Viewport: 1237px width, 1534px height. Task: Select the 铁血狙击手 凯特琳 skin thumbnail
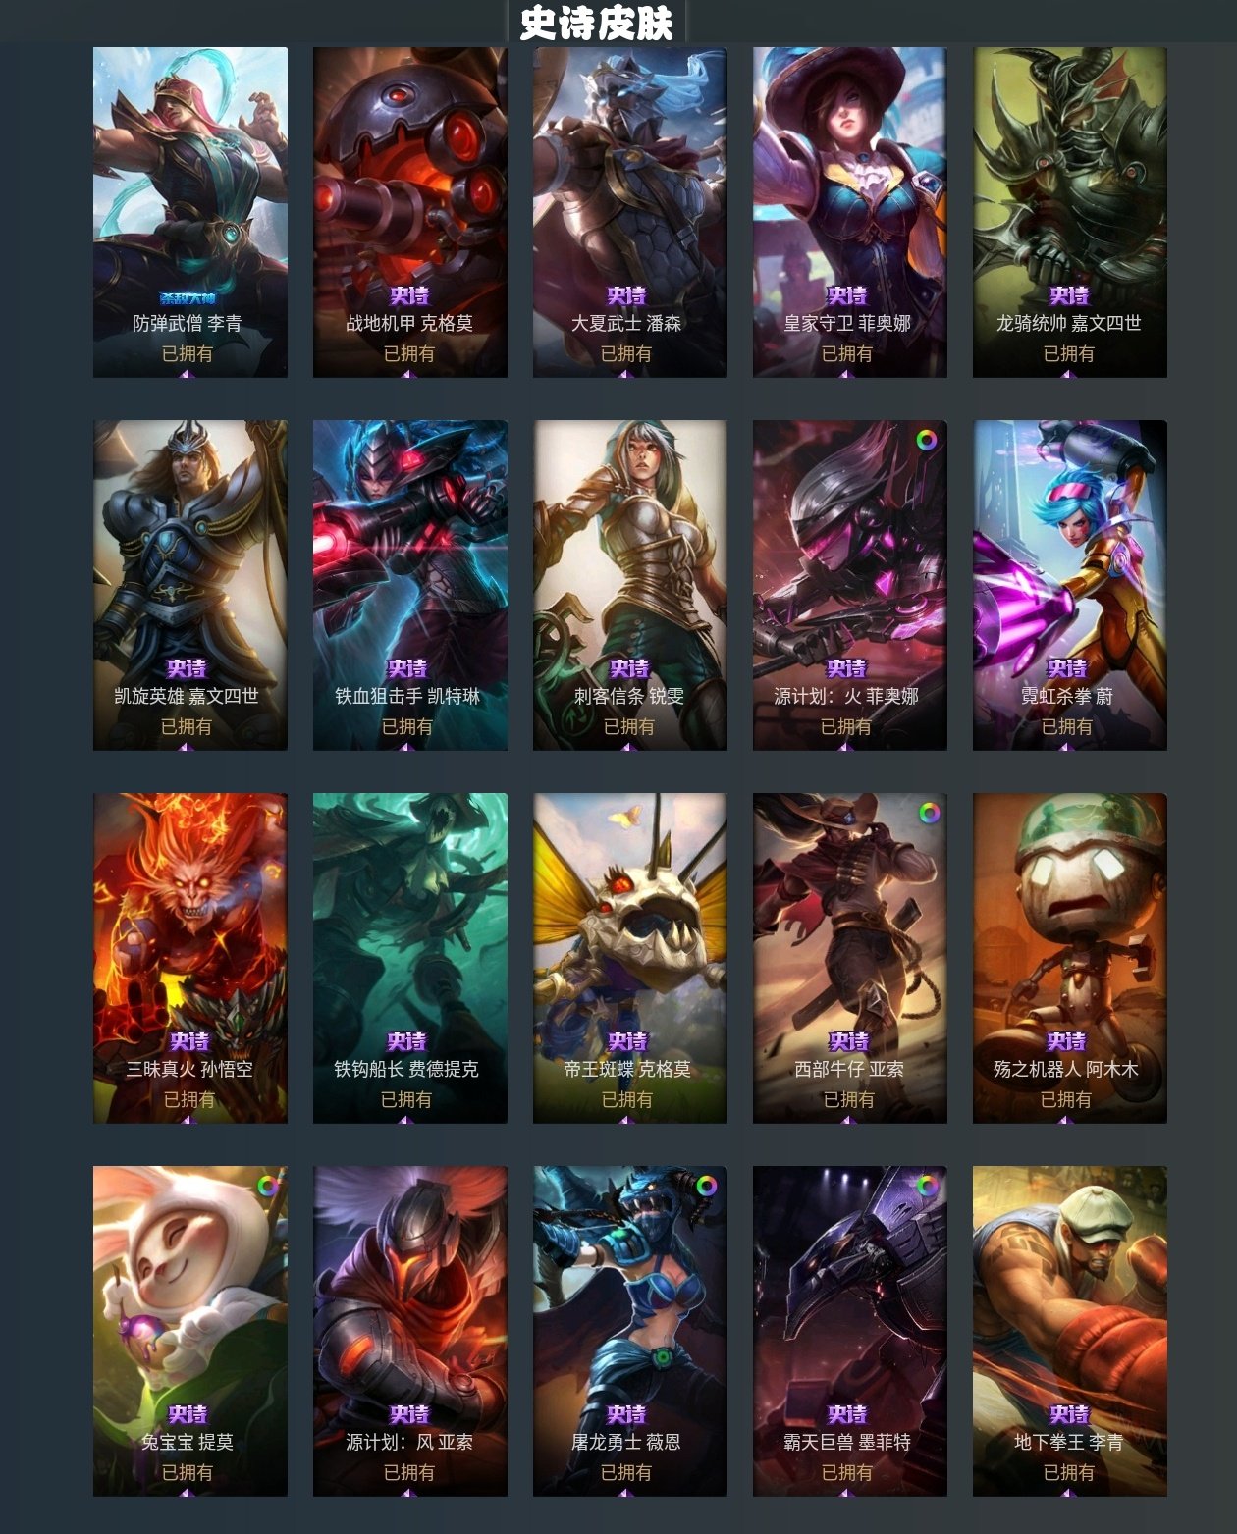(x=410, y=585)
